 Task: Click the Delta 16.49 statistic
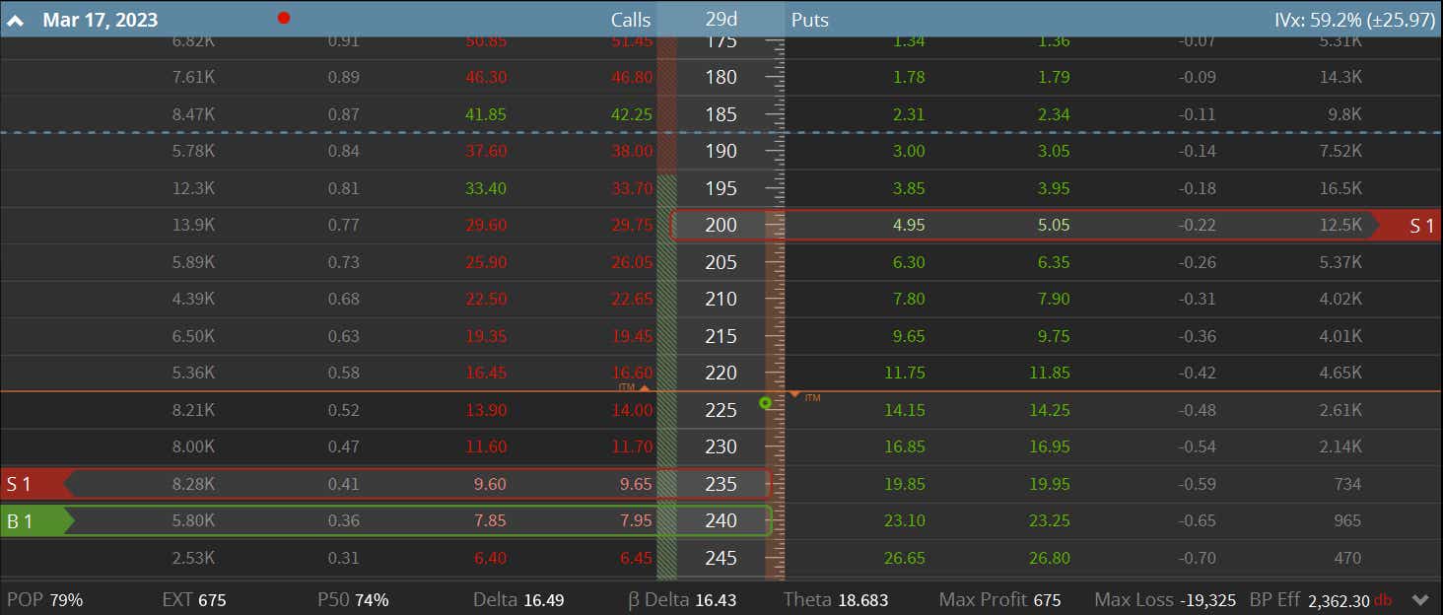[x=518, y=599]
